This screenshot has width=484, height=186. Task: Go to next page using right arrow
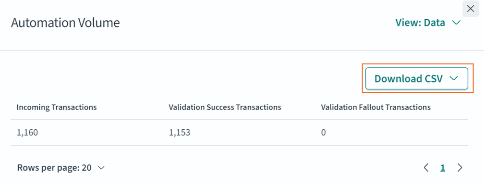[x=460, y=167]
